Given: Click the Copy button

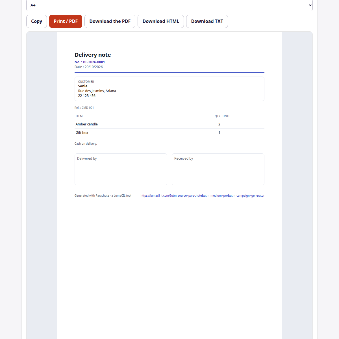Looking at the screenshot, I should click(36, 21).
